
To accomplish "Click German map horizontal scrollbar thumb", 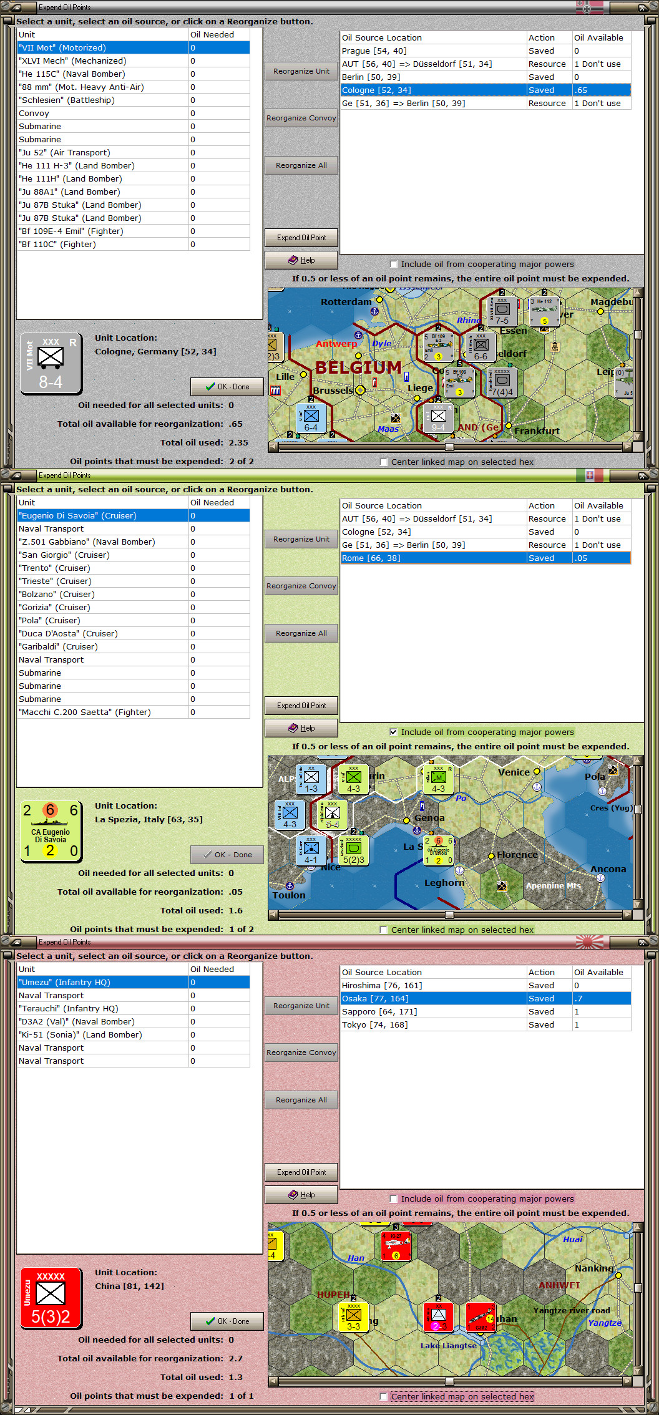I will (449, 447).
